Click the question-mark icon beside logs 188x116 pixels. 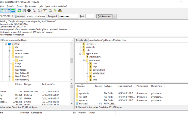coord(91,66)
